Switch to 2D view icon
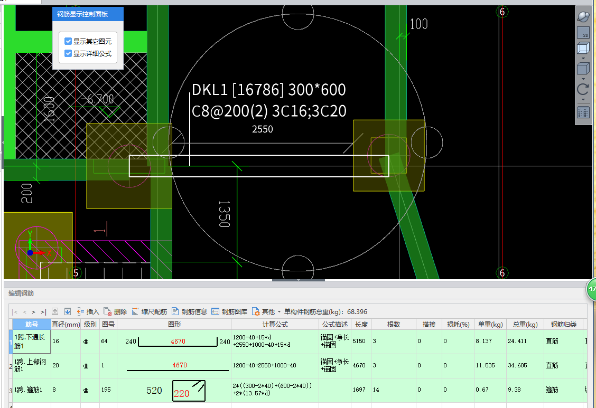This screenshot has width=596, height=408. coord(583,33)
